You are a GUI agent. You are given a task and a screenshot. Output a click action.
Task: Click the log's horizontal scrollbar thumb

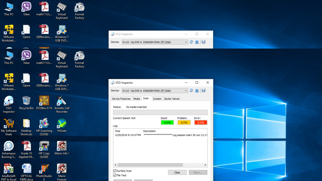pyautogui.click(x=150, y=165)
